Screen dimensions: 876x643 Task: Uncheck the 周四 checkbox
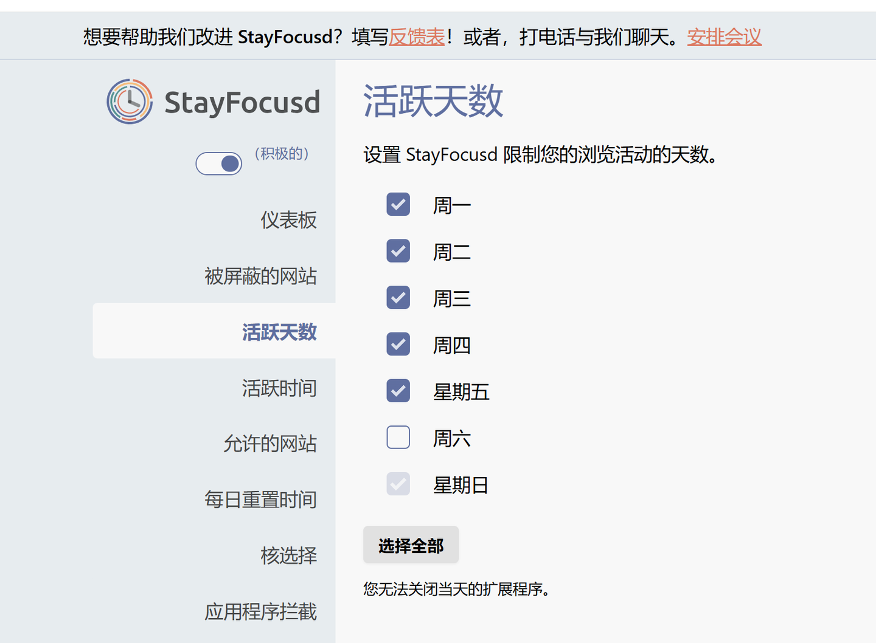(x=398, y=345)
